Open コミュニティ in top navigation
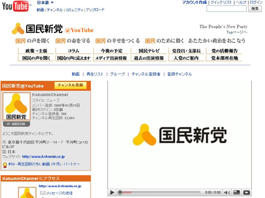The height and width of the screenshot is (198, 265). [x=74, y=10]
